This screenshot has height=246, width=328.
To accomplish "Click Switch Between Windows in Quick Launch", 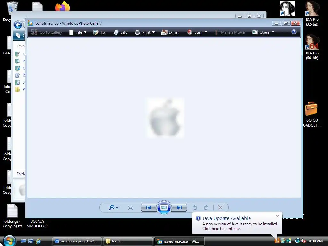I will click(x=30, y=241).
